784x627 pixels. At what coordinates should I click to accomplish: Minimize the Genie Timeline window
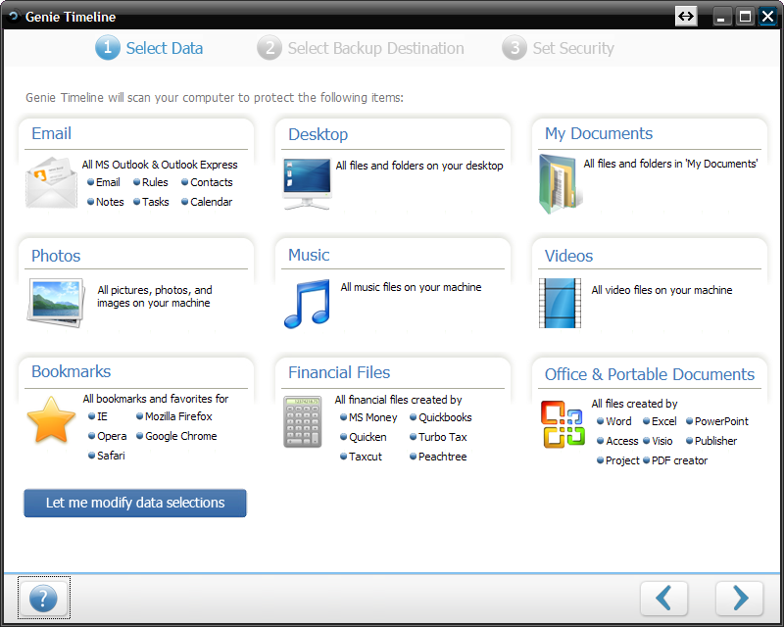pos(721,17)
